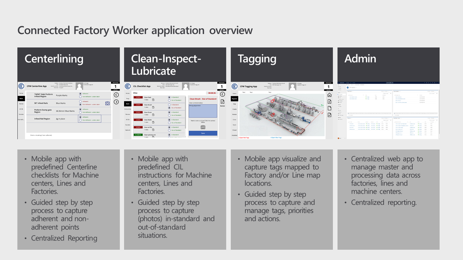This screenshot has width=463, height=260.
Task: Select Non-Adherent for Infeed Rail Region
Action: click(80, 120)
